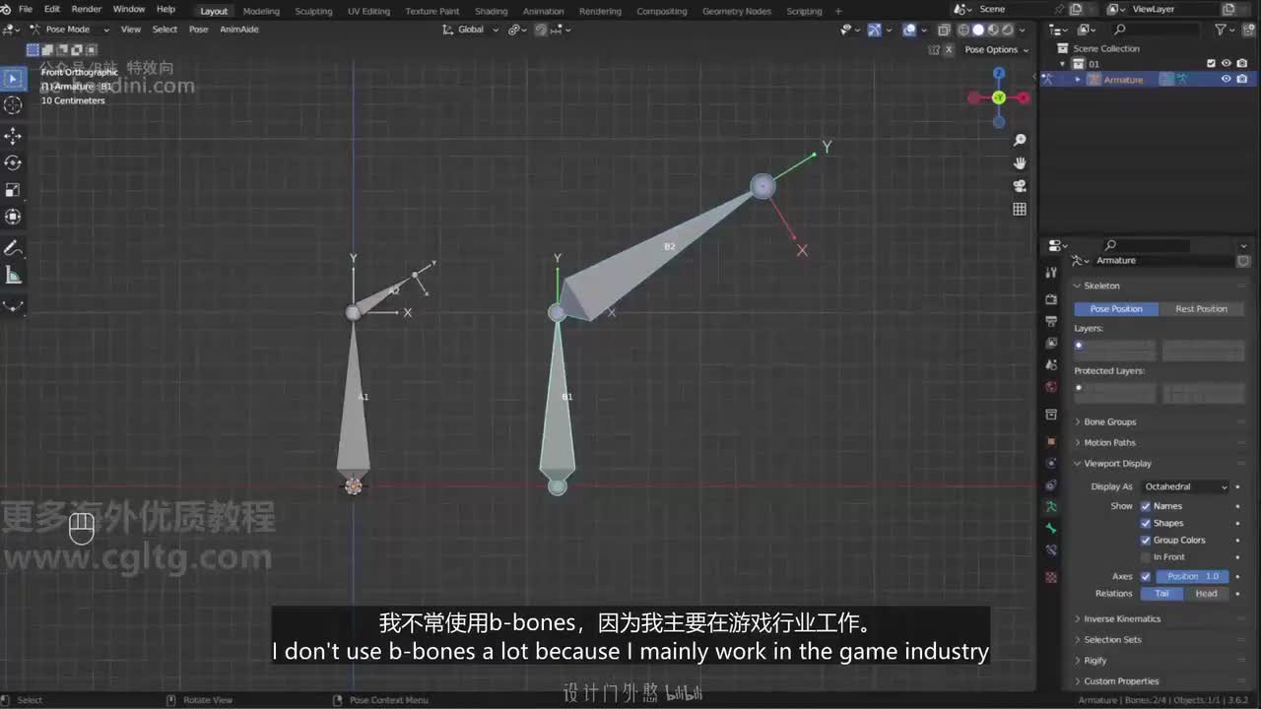Image resolution: width=1261 pixels, height=709 pixels.
Task: Toggle Names display checkbox
Action: 1146,506
